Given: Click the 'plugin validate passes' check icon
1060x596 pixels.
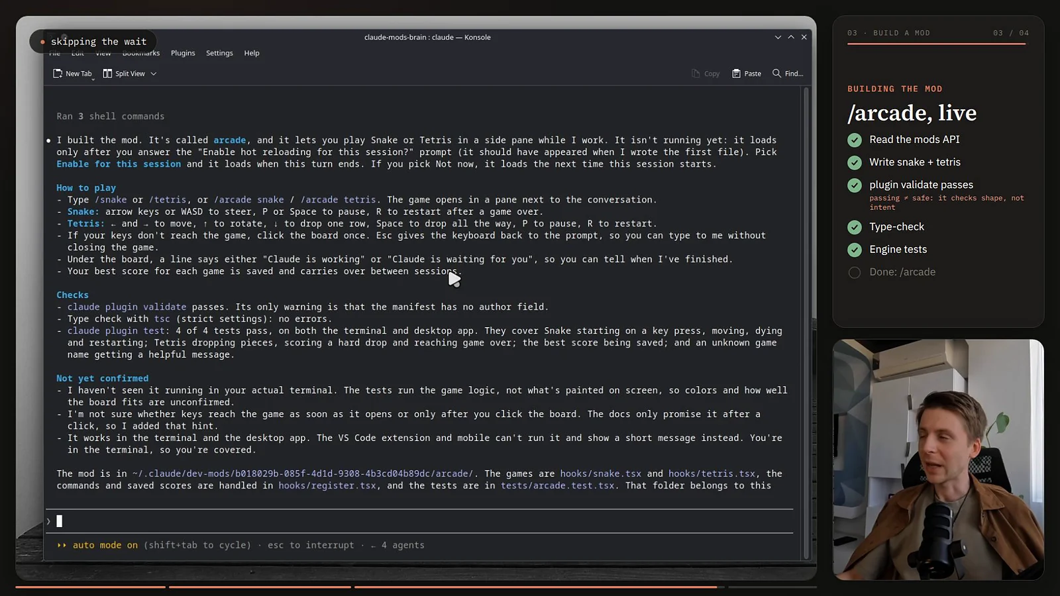Looking at the screenshot, I should click(855, 185).
